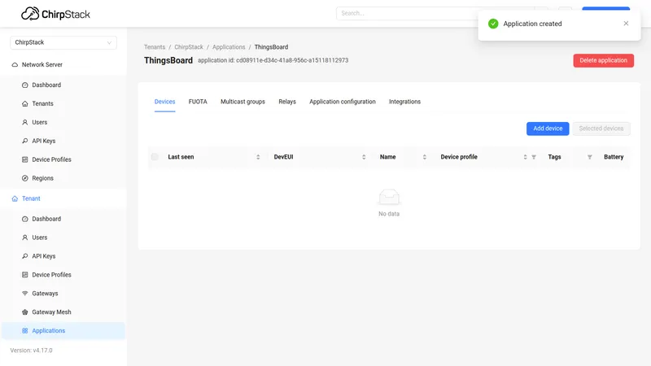This screenshot has height=366, width=651.
Task: Open the tenant selector dropdown ChirpStack
Action: 63,42
